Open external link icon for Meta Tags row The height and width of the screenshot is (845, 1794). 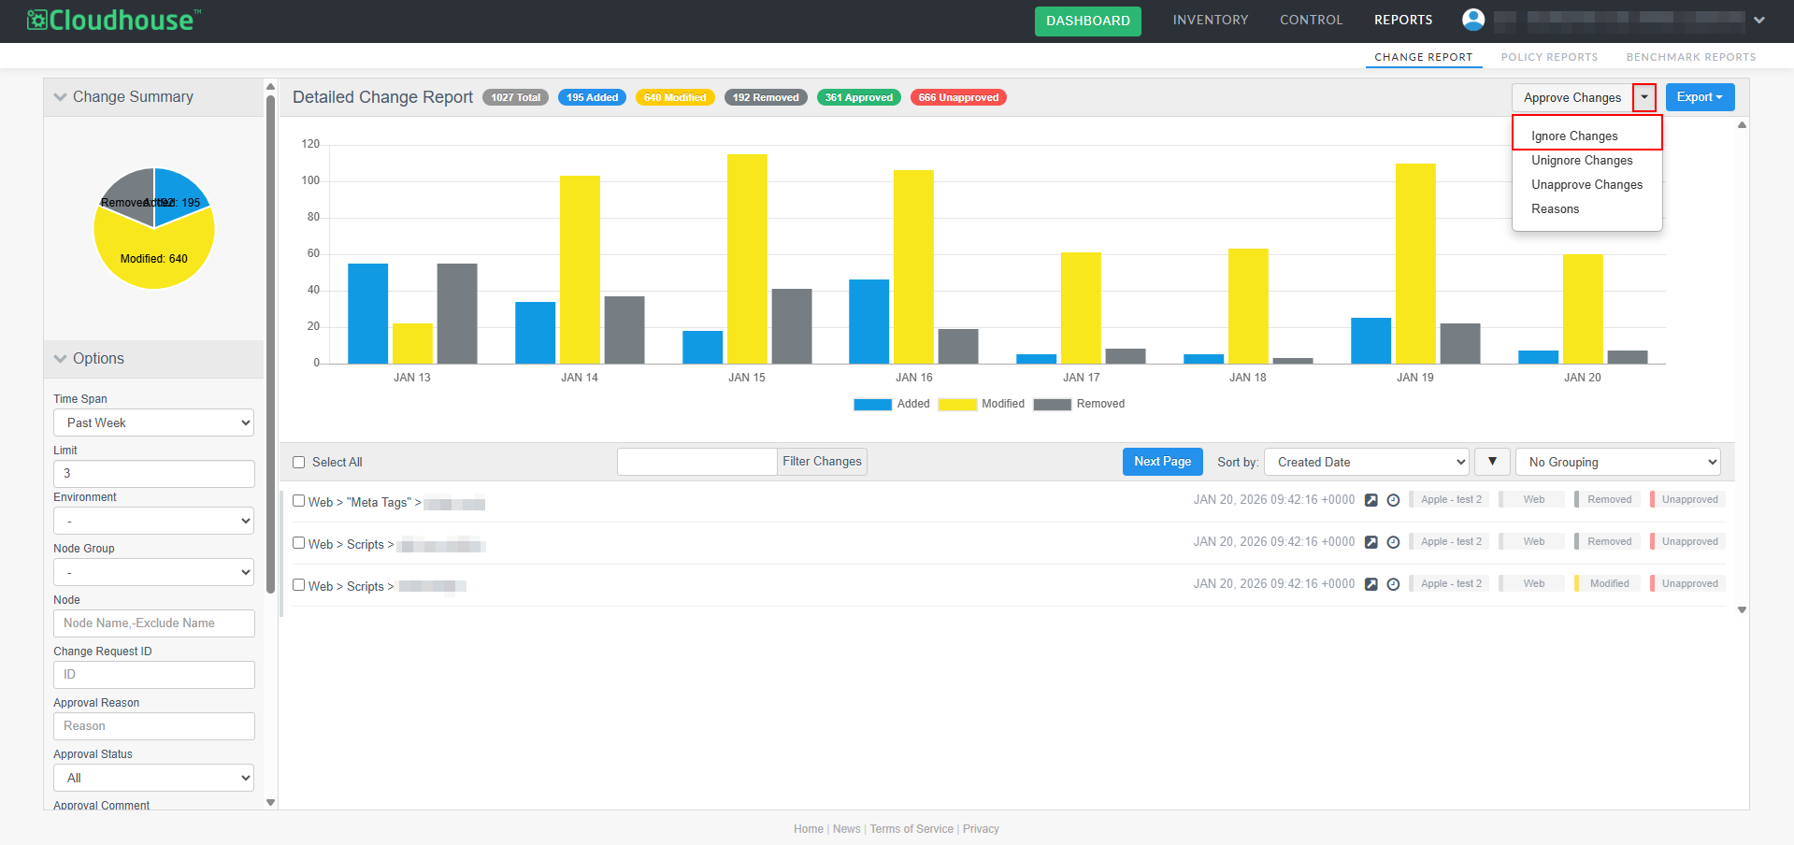pos(1371,500)
